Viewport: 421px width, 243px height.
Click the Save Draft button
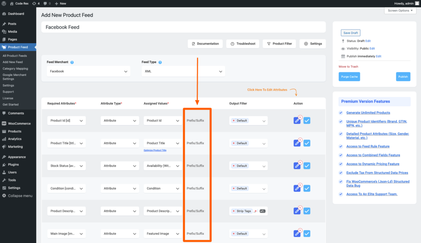pos(350,33)
